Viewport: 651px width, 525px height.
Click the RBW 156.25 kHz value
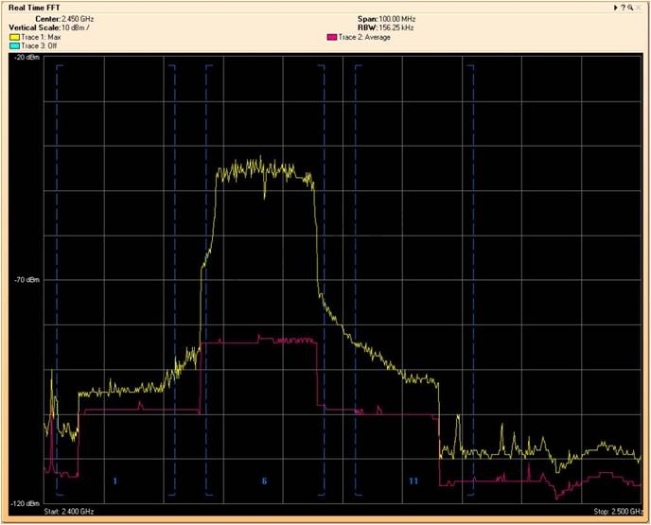point(396,27)
